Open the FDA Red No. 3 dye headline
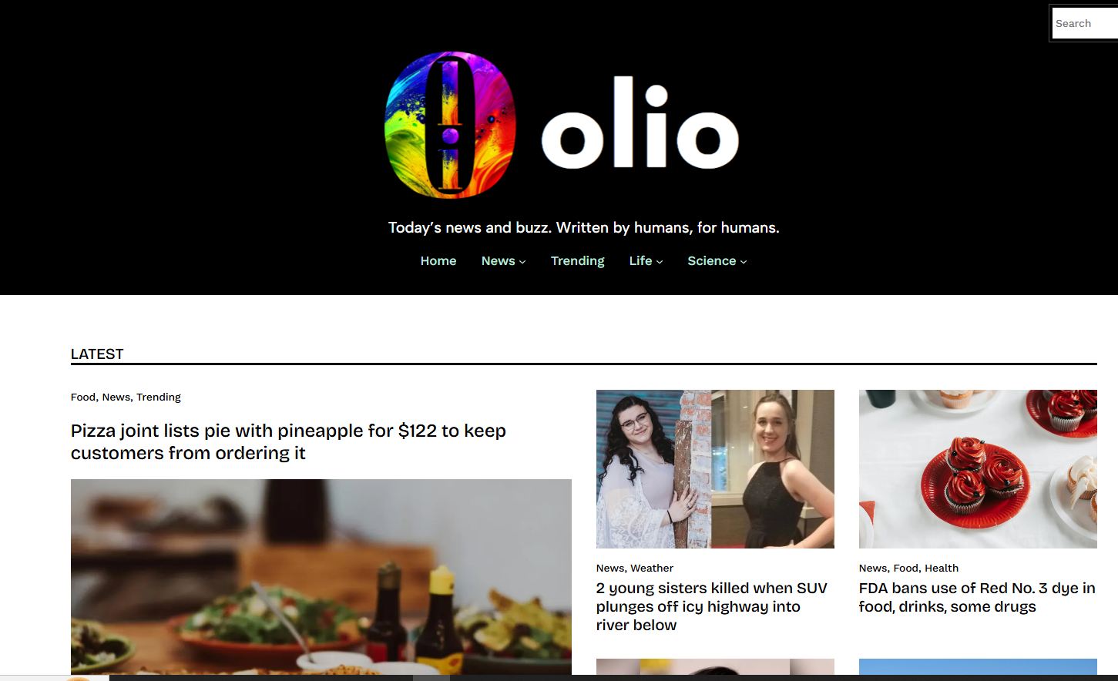1118x681 pixels. [977, 597]
